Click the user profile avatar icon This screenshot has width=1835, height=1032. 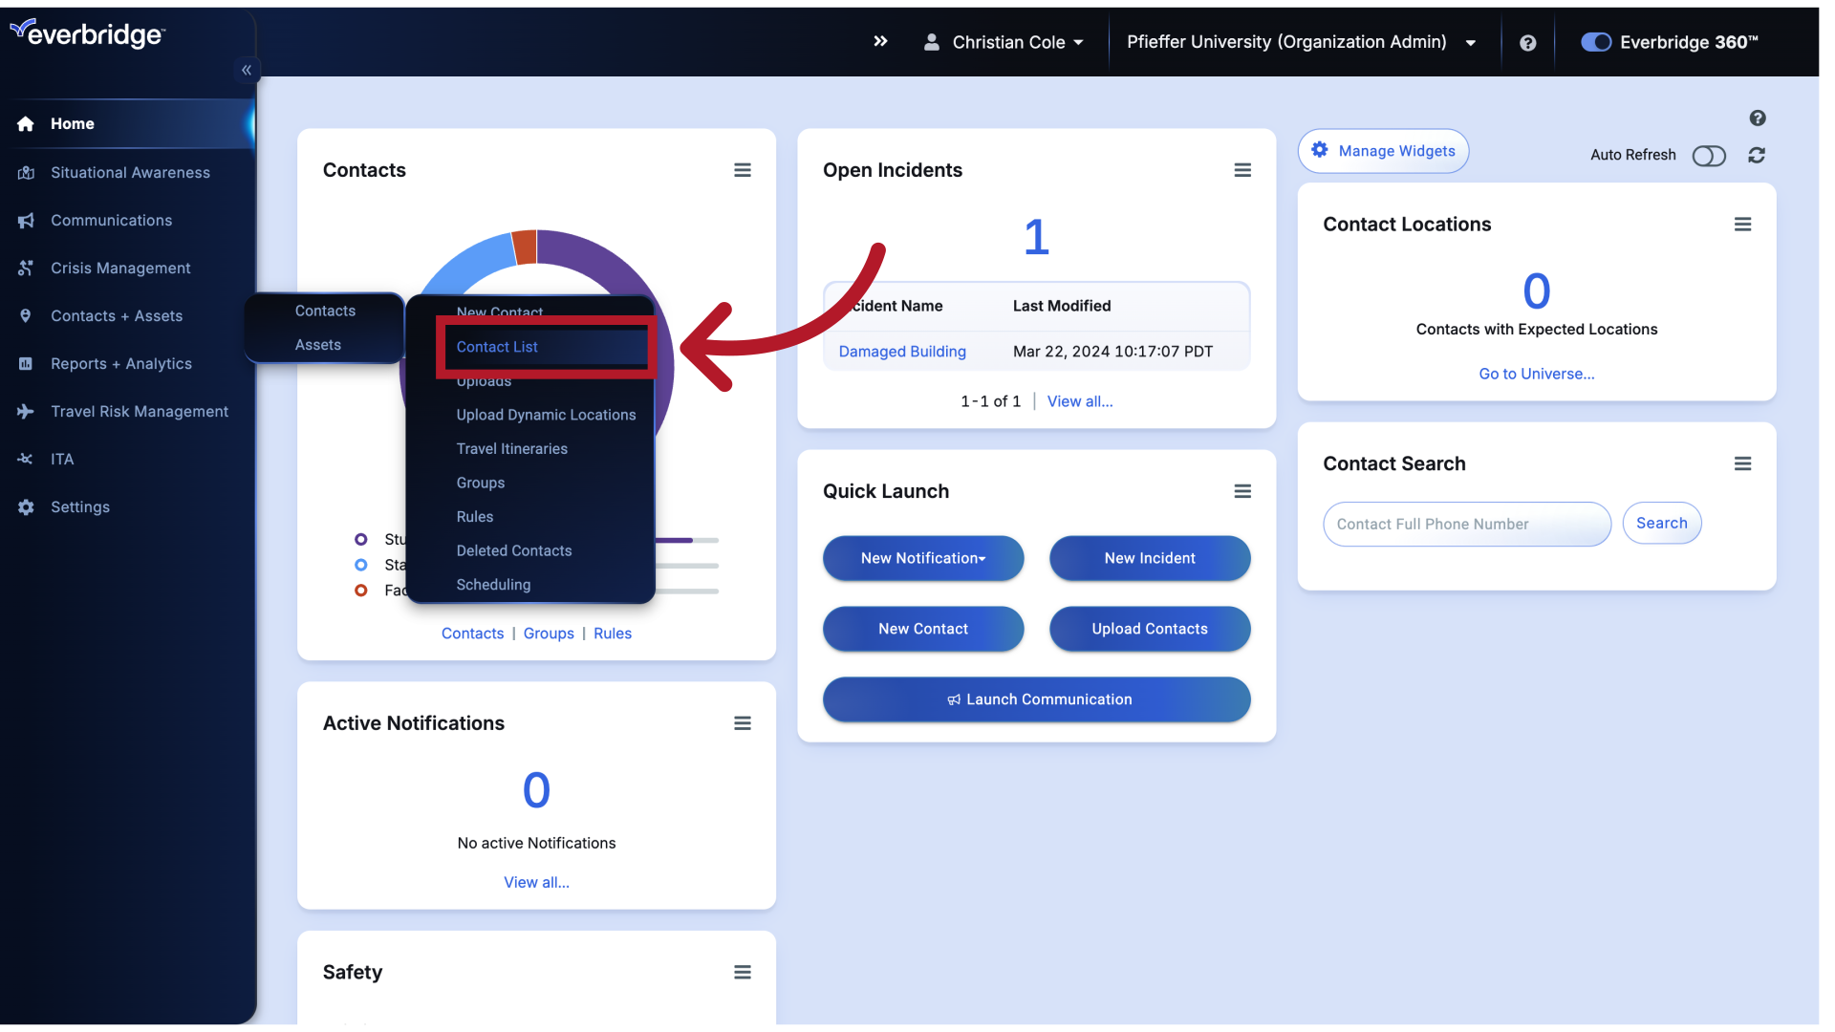pyautogui.click(x=931, y=42)
